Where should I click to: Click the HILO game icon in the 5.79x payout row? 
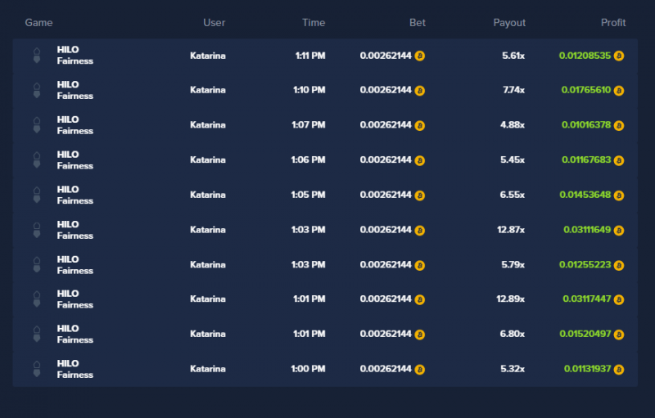pos(37,265)
